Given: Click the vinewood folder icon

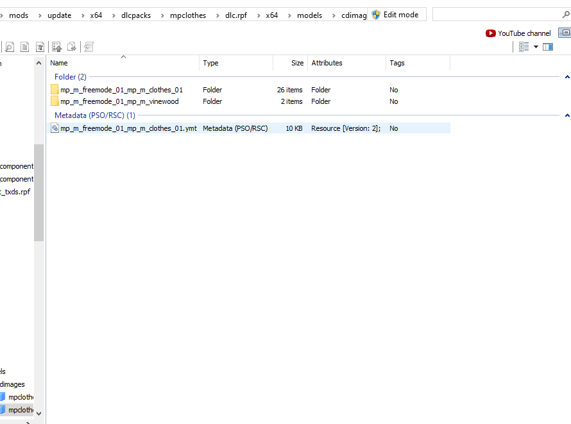Looking at the screenshot, I should click(55, 101).
